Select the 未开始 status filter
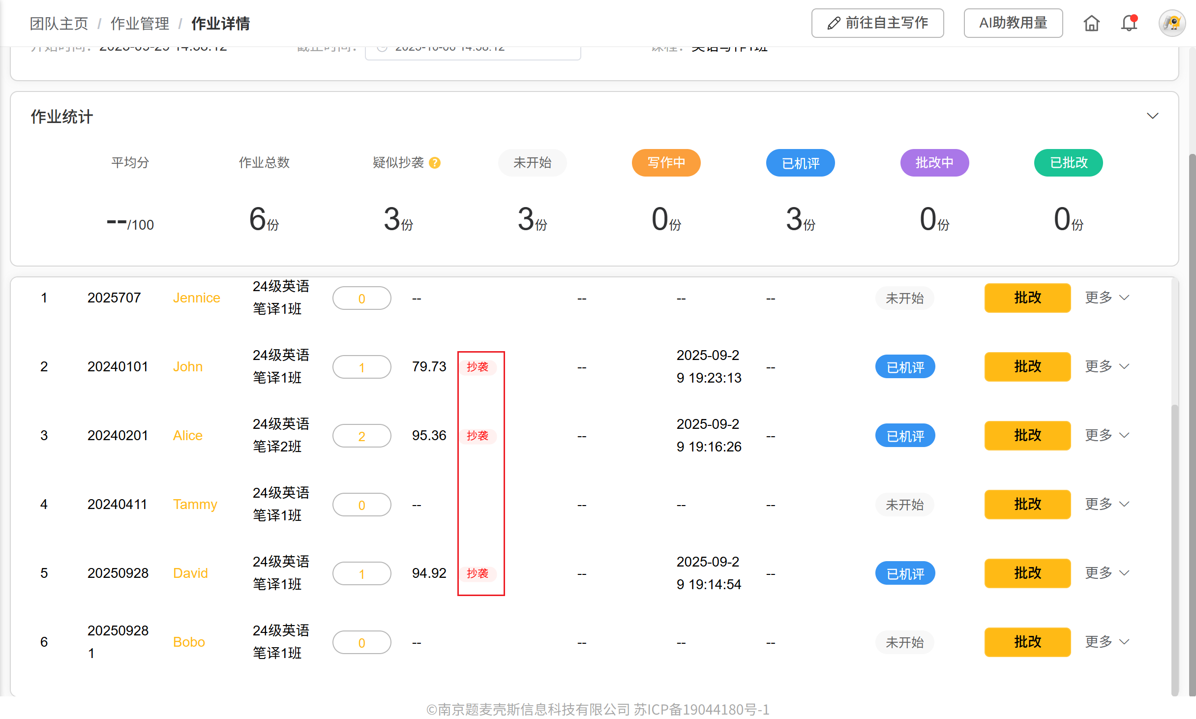1196x719 pixels. [532, 163]
